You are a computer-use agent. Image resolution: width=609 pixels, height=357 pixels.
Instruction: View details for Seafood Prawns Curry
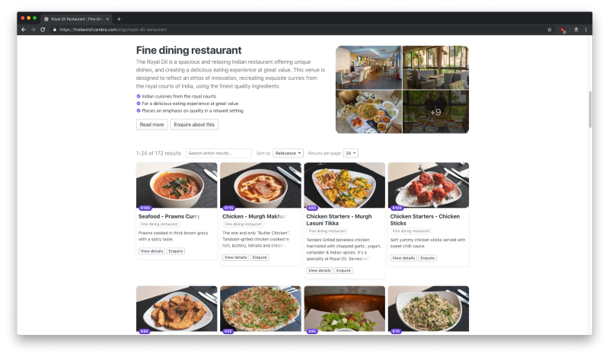point(151,251)
